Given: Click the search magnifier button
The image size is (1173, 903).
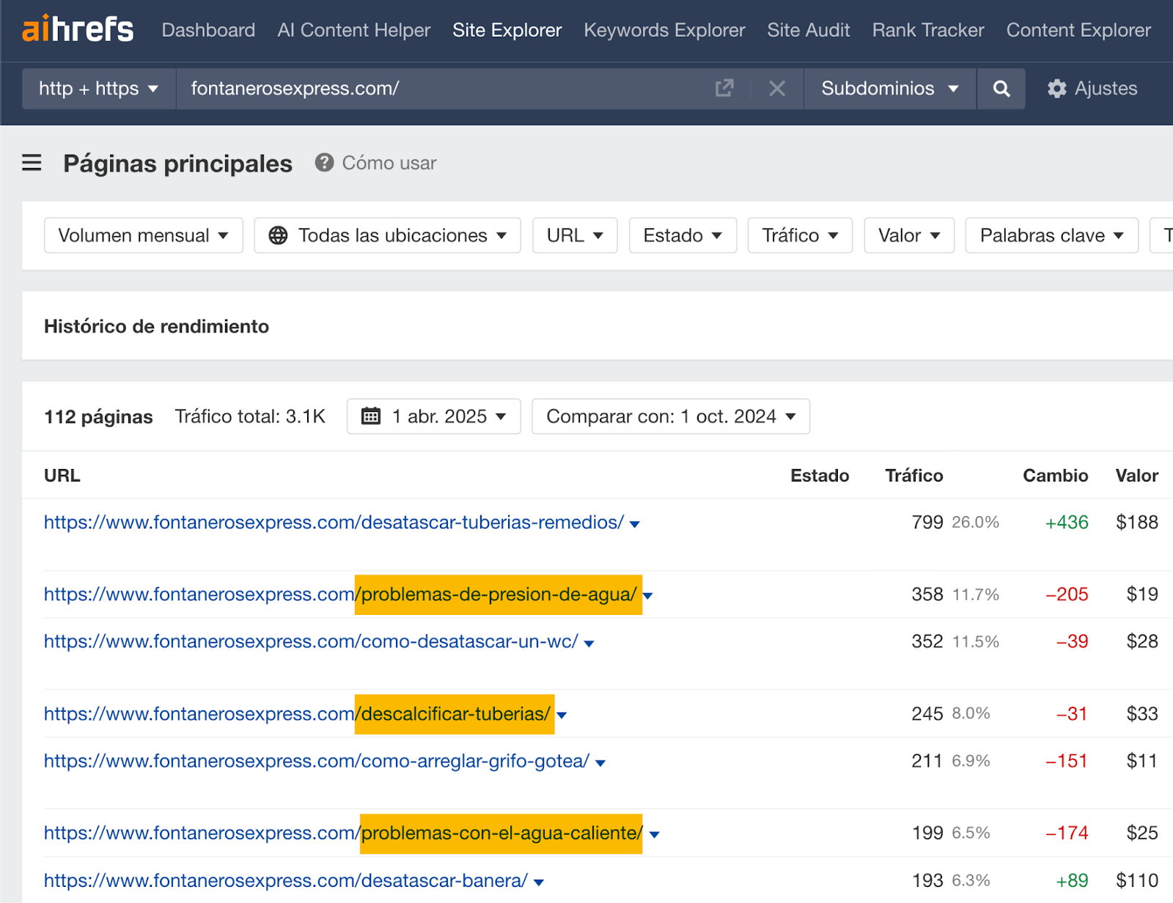Looking at the screenshot, I should coord(1001,89).
